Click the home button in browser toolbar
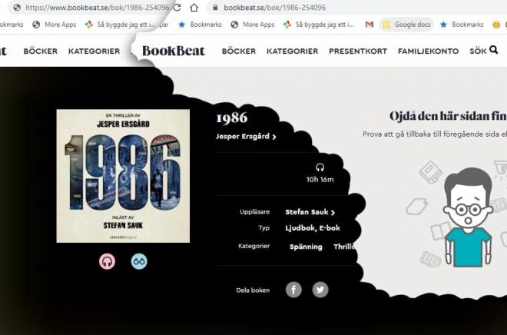The height and width of the screenshot is (335, 507). point(194,8)
